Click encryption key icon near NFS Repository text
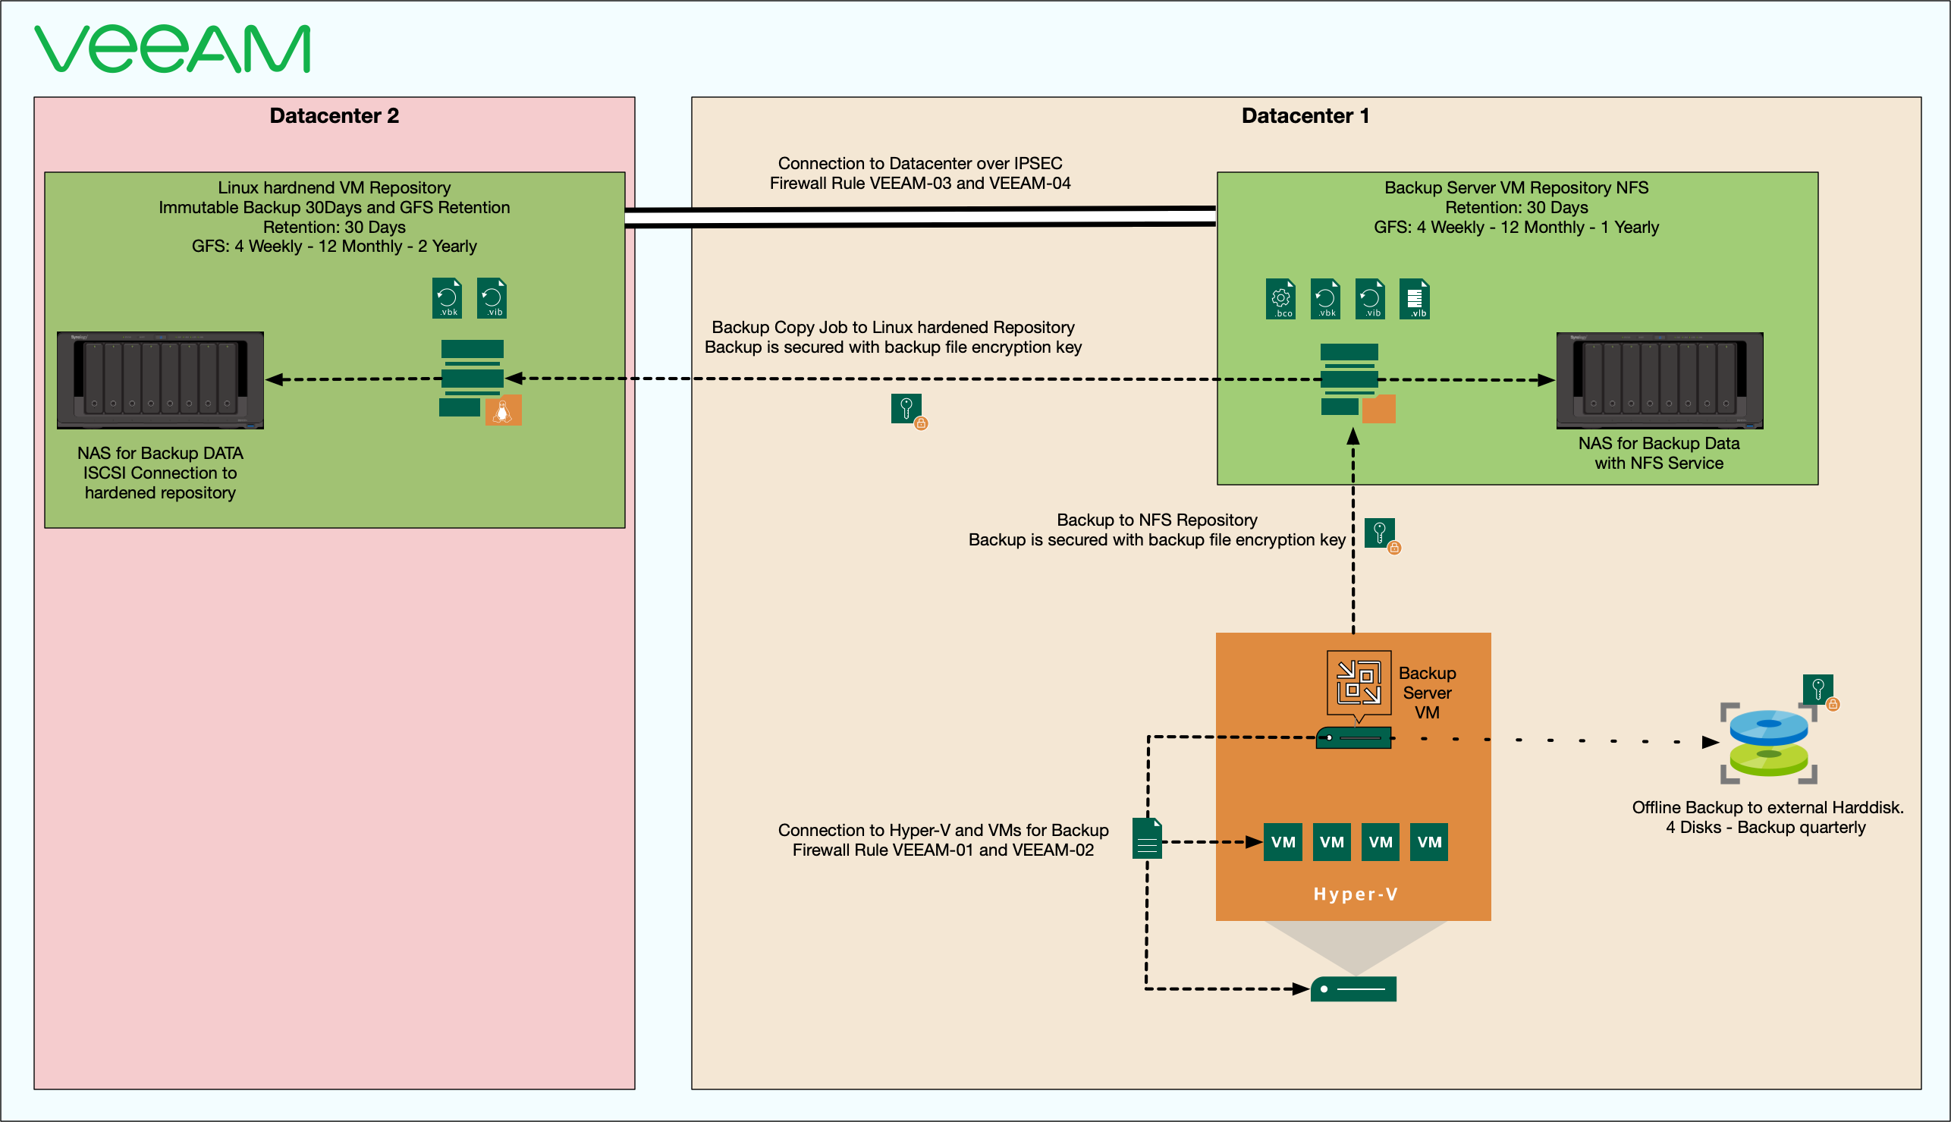Viewport: 1951px width, 1122px height. tap(1381, 533)
